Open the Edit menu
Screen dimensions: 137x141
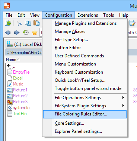21,15
